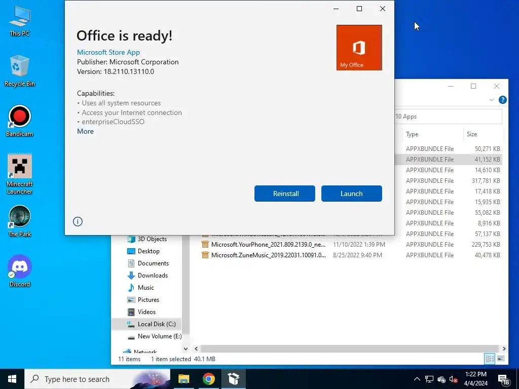Open the Windows Start menu
519x389 pixels.
tap(12, 379)
